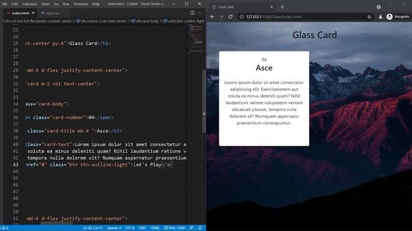Image resolution: width=412 pixels, height=231 pixels.
Task: Open the Terminal menu
Action: pos(80,4)
